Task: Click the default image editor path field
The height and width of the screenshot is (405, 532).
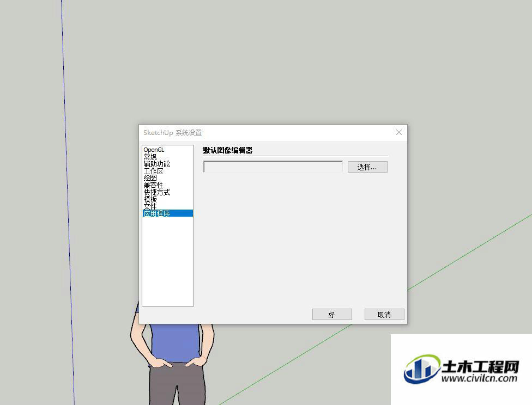Action: click(273, 167)
